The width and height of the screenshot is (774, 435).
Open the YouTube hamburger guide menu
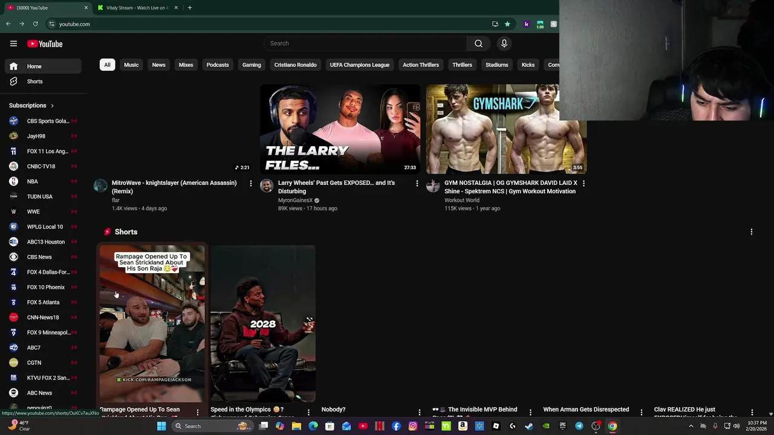coord(13,43)
